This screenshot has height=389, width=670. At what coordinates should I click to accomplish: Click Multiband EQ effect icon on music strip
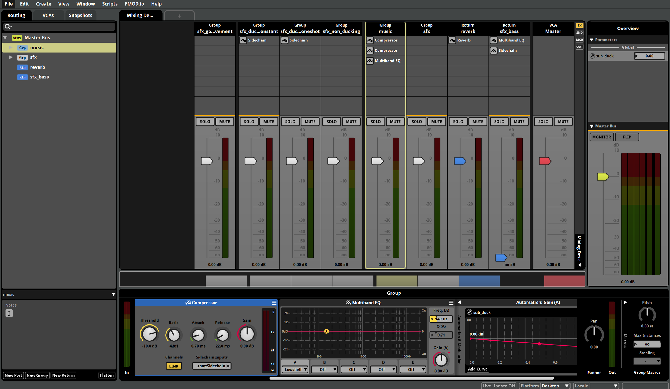tap(370, 61)
